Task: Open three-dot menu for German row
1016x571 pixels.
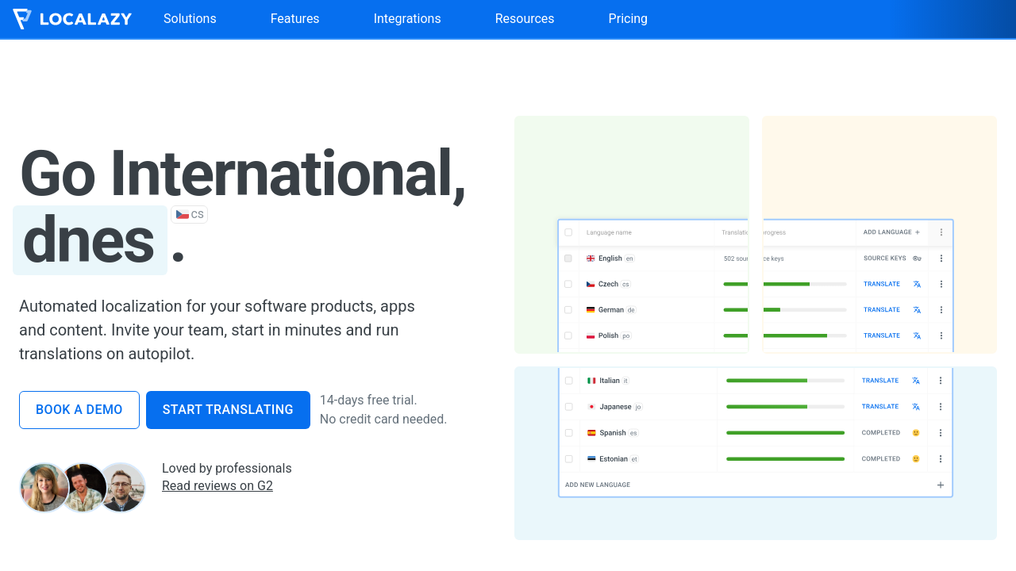Action: (941, 310)
